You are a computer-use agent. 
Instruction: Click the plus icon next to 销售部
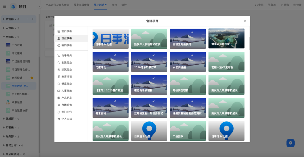(x=33, y=19)
